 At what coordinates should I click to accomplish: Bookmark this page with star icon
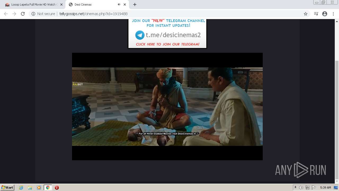(306, 14)
